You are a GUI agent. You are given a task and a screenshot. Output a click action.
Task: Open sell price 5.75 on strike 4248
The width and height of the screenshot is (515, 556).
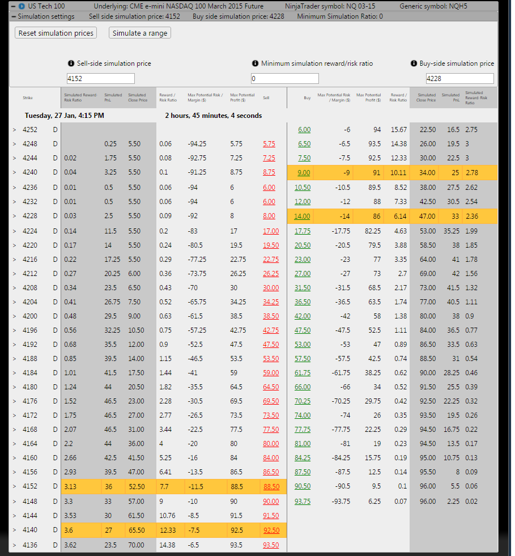[x=269, y=144]
